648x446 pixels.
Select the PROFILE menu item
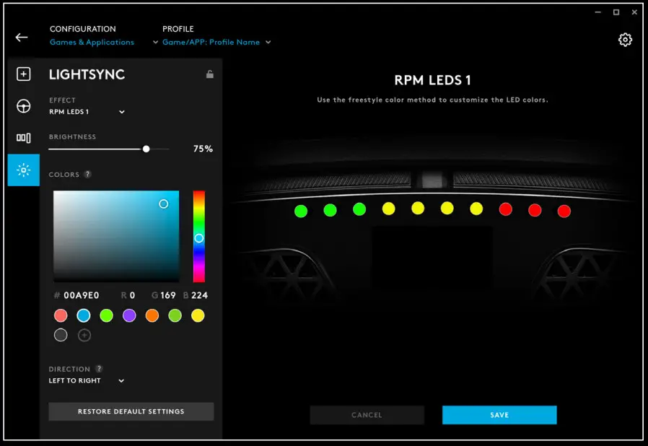(178, 29)
